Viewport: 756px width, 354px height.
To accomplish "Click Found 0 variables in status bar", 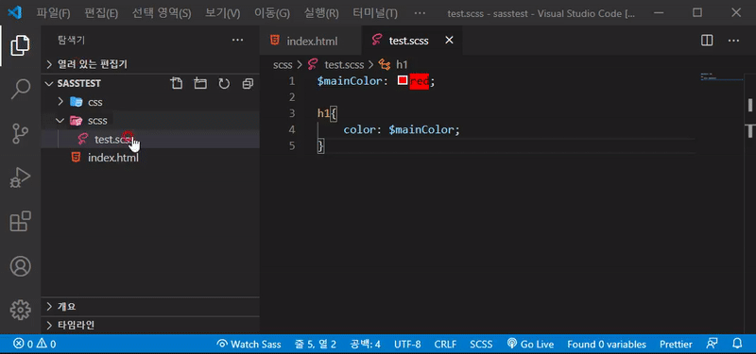I will [607, 344].
